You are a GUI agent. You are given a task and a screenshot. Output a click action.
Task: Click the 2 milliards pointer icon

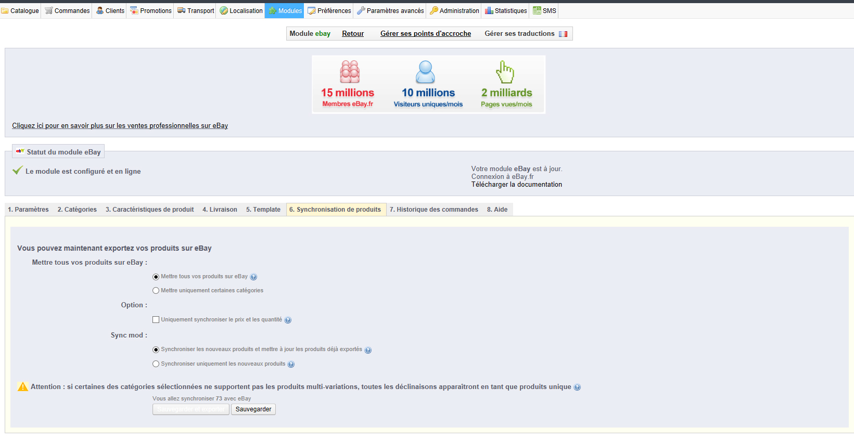point(505,72)
